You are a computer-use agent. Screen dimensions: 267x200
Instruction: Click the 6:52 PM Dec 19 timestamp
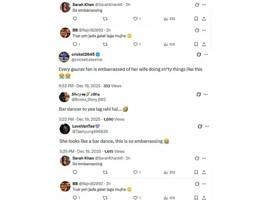[79, 86]
